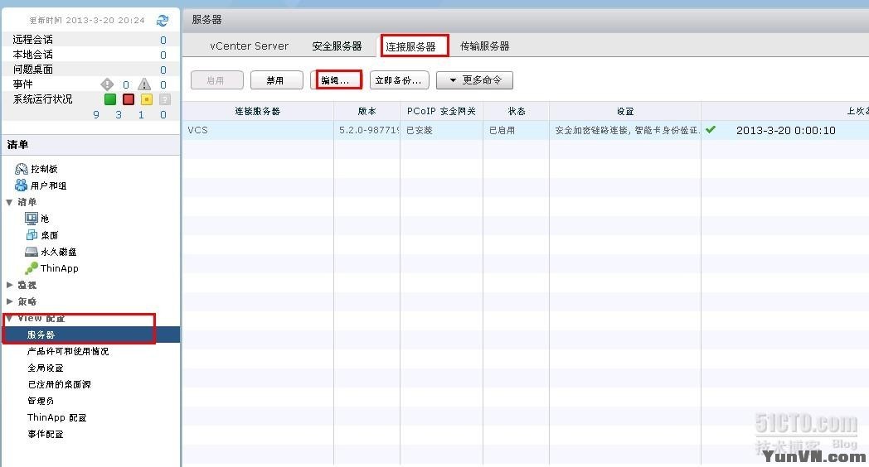
Task: Switch to the vCenter Server tab
Action: (x=249, y=46)
